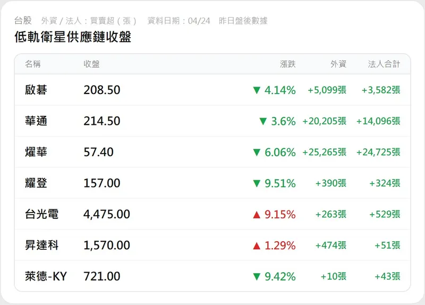Click institutional total +14,096張
The height and width of the screenshot is (305, 425).
tap(378, 121)
